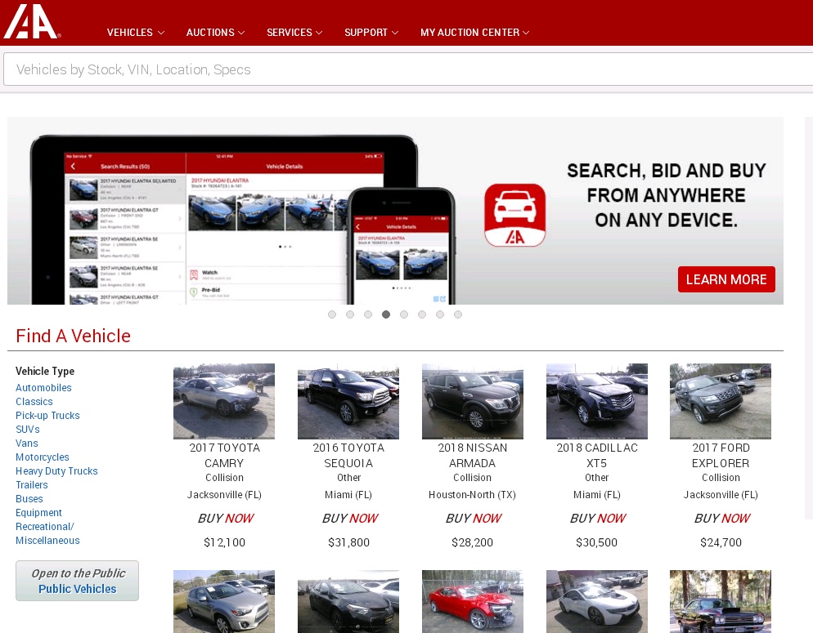Select the 2018 Cadillac XT5 picture

(597, 401)
